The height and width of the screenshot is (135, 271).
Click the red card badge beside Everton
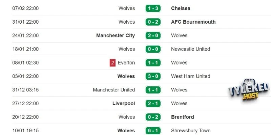112,63
